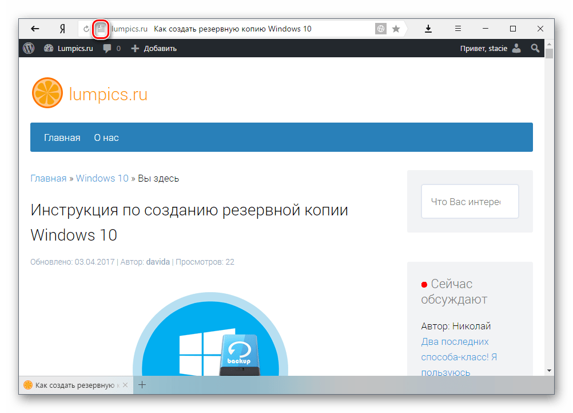The height and width of the screenshot is (413, 573).
Task: Open the Yandex home button
Action: 62,29
